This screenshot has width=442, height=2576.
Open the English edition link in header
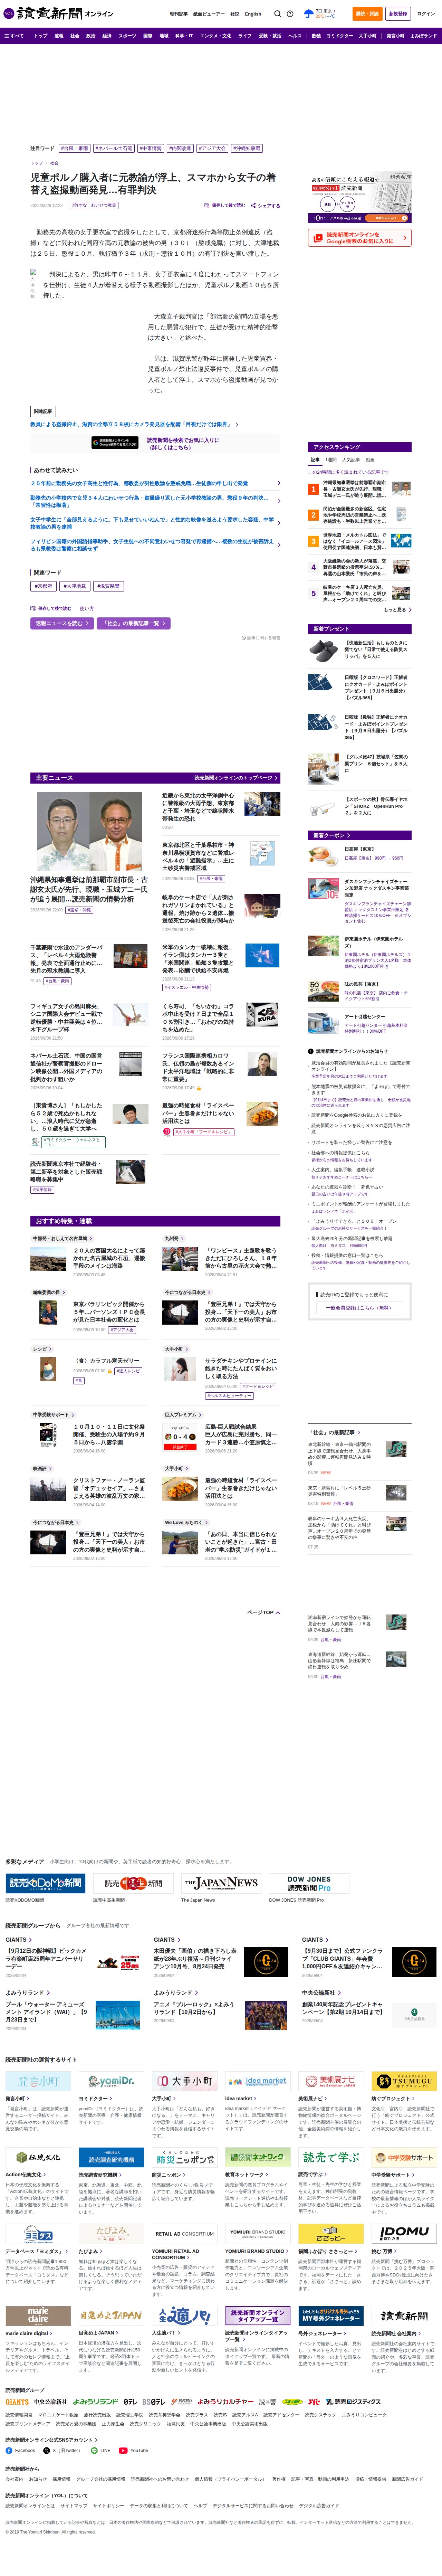[x=253, y=14]
